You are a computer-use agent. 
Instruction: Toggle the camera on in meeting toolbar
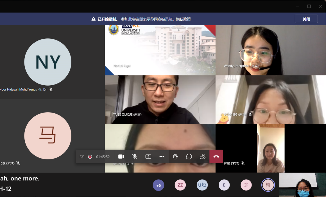(121, 157)
